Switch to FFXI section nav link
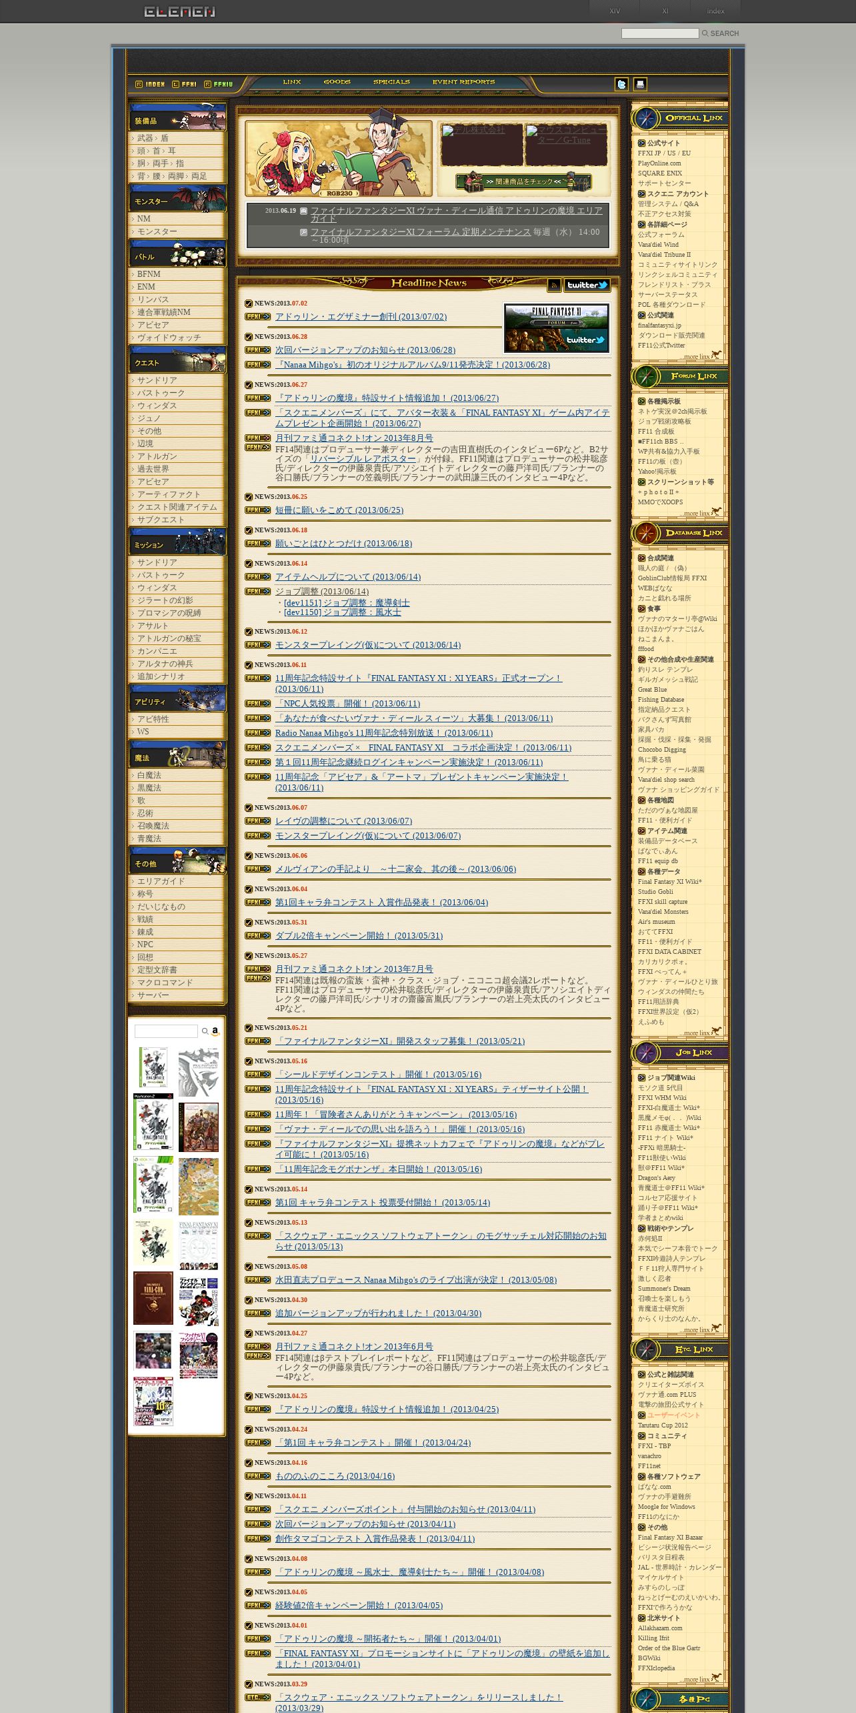This screenshot has height=1713, width=856. (x=184, y=84)
